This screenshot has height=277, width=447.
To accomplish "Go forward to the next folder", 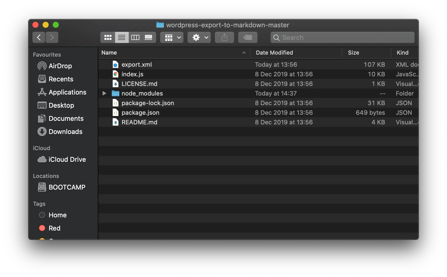I will (x=52, y=37).
